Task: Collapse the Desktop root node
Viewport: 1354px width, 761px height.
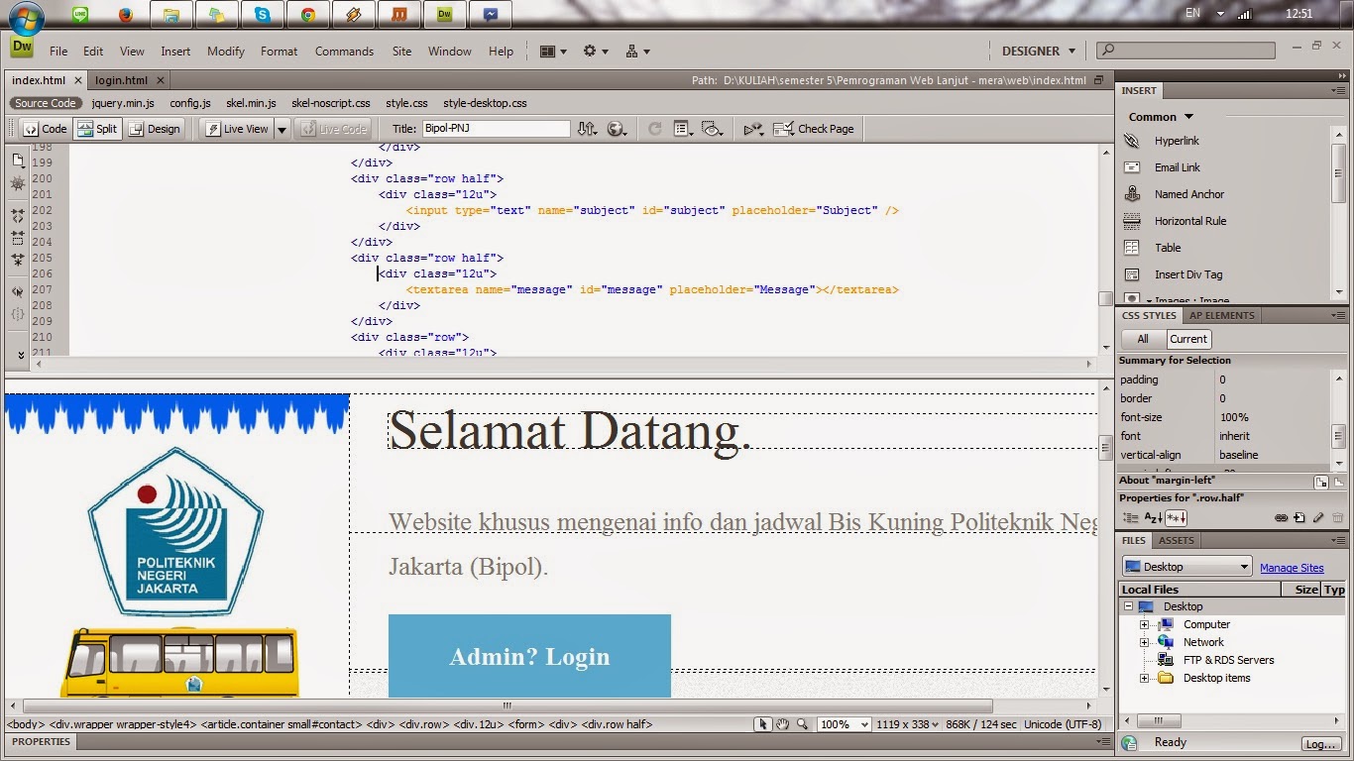Action: [x=1128, y=606]
